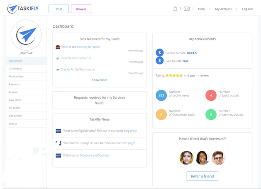Click the 6 months ago timestamp
This screenshot has width=261, height=189.
[136, 51]
